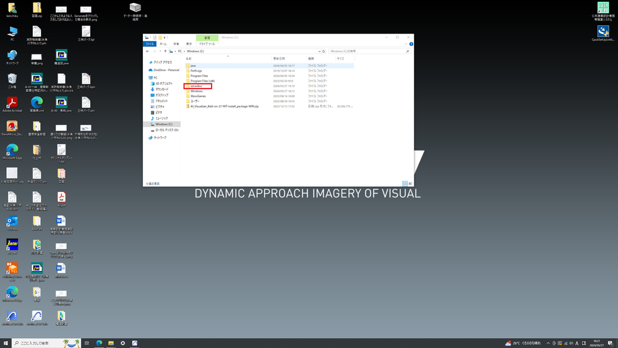Screen dimensions: 618x348
Task: Open File Explorer taskbar icon
Action: (111, 343)
